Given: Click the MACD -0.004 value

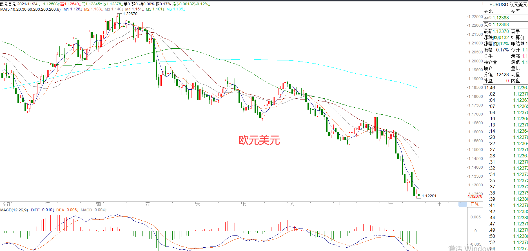Looking at the screenshot, I should 93,210.
